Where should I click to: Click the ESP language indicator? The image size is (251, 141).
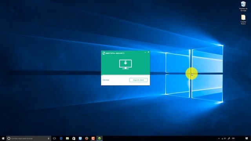point(233,138)
